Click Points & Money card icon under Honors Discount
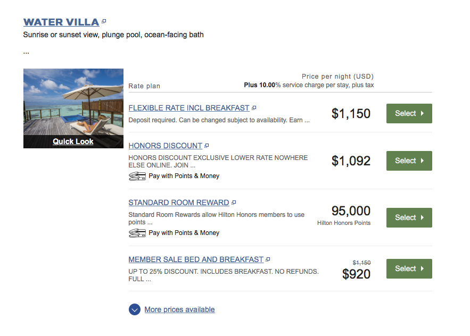Viewport: 470px width, 336px height. pos(137,176)
